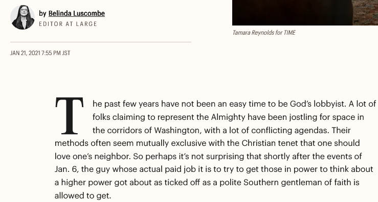The height and width of the screenshot is (202, 378).
Task: Click the large drop cap letter T
Action: (x=70, y=115)
